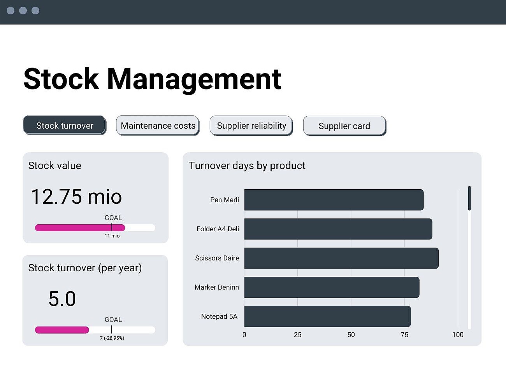This screenshot has height=379, width=506.
Task: Select the Notepad 5A bar
Action: [x=327, y=316]
